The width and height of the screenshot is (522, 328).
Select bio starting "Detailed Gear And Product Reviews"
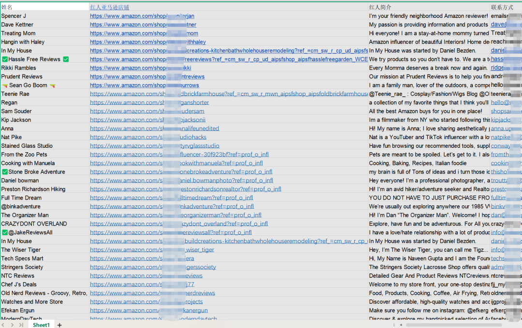[x=429, y=276]
